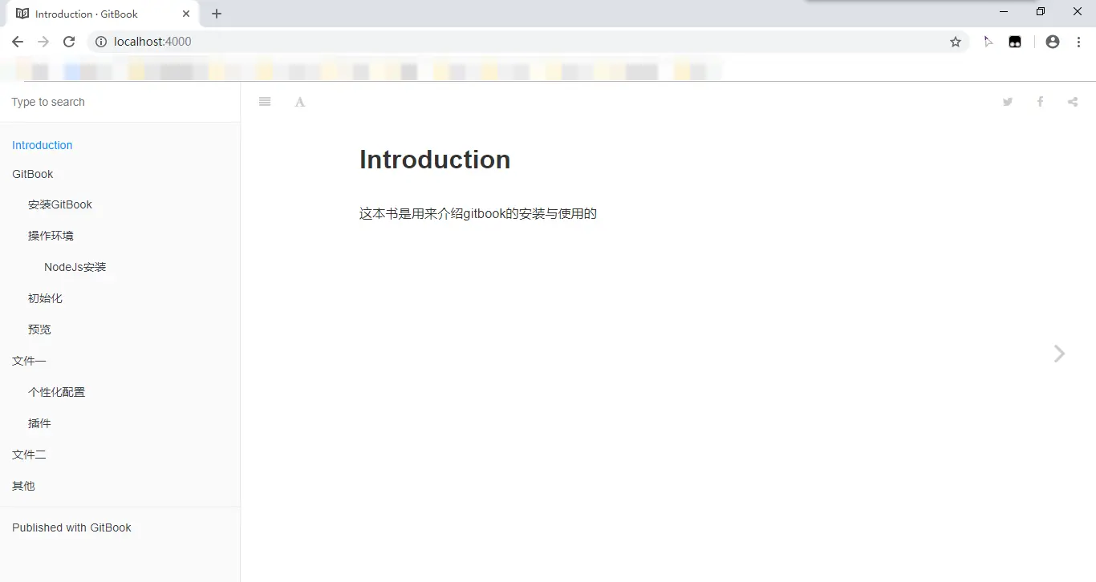
Task: Open the font settings icon
Action: pos(300,102)
